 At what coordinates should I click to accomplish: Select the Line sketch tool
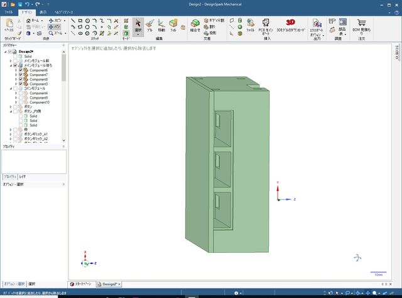pyautogui.click(x=73, y=21)
